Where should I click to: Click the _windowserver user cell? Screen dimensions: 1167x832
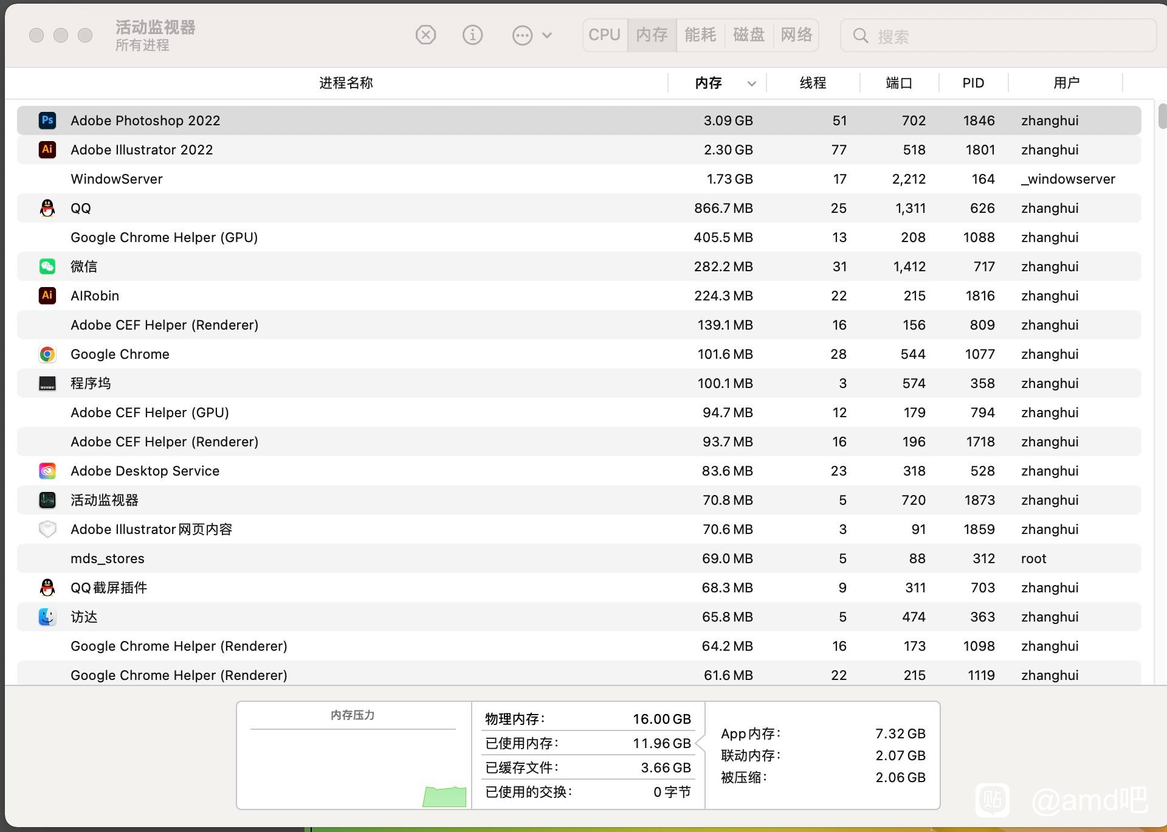click(1068, 179)
